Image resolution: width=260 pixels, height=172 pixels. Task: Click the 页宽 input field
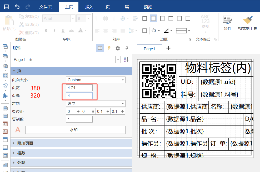(79, 88)
